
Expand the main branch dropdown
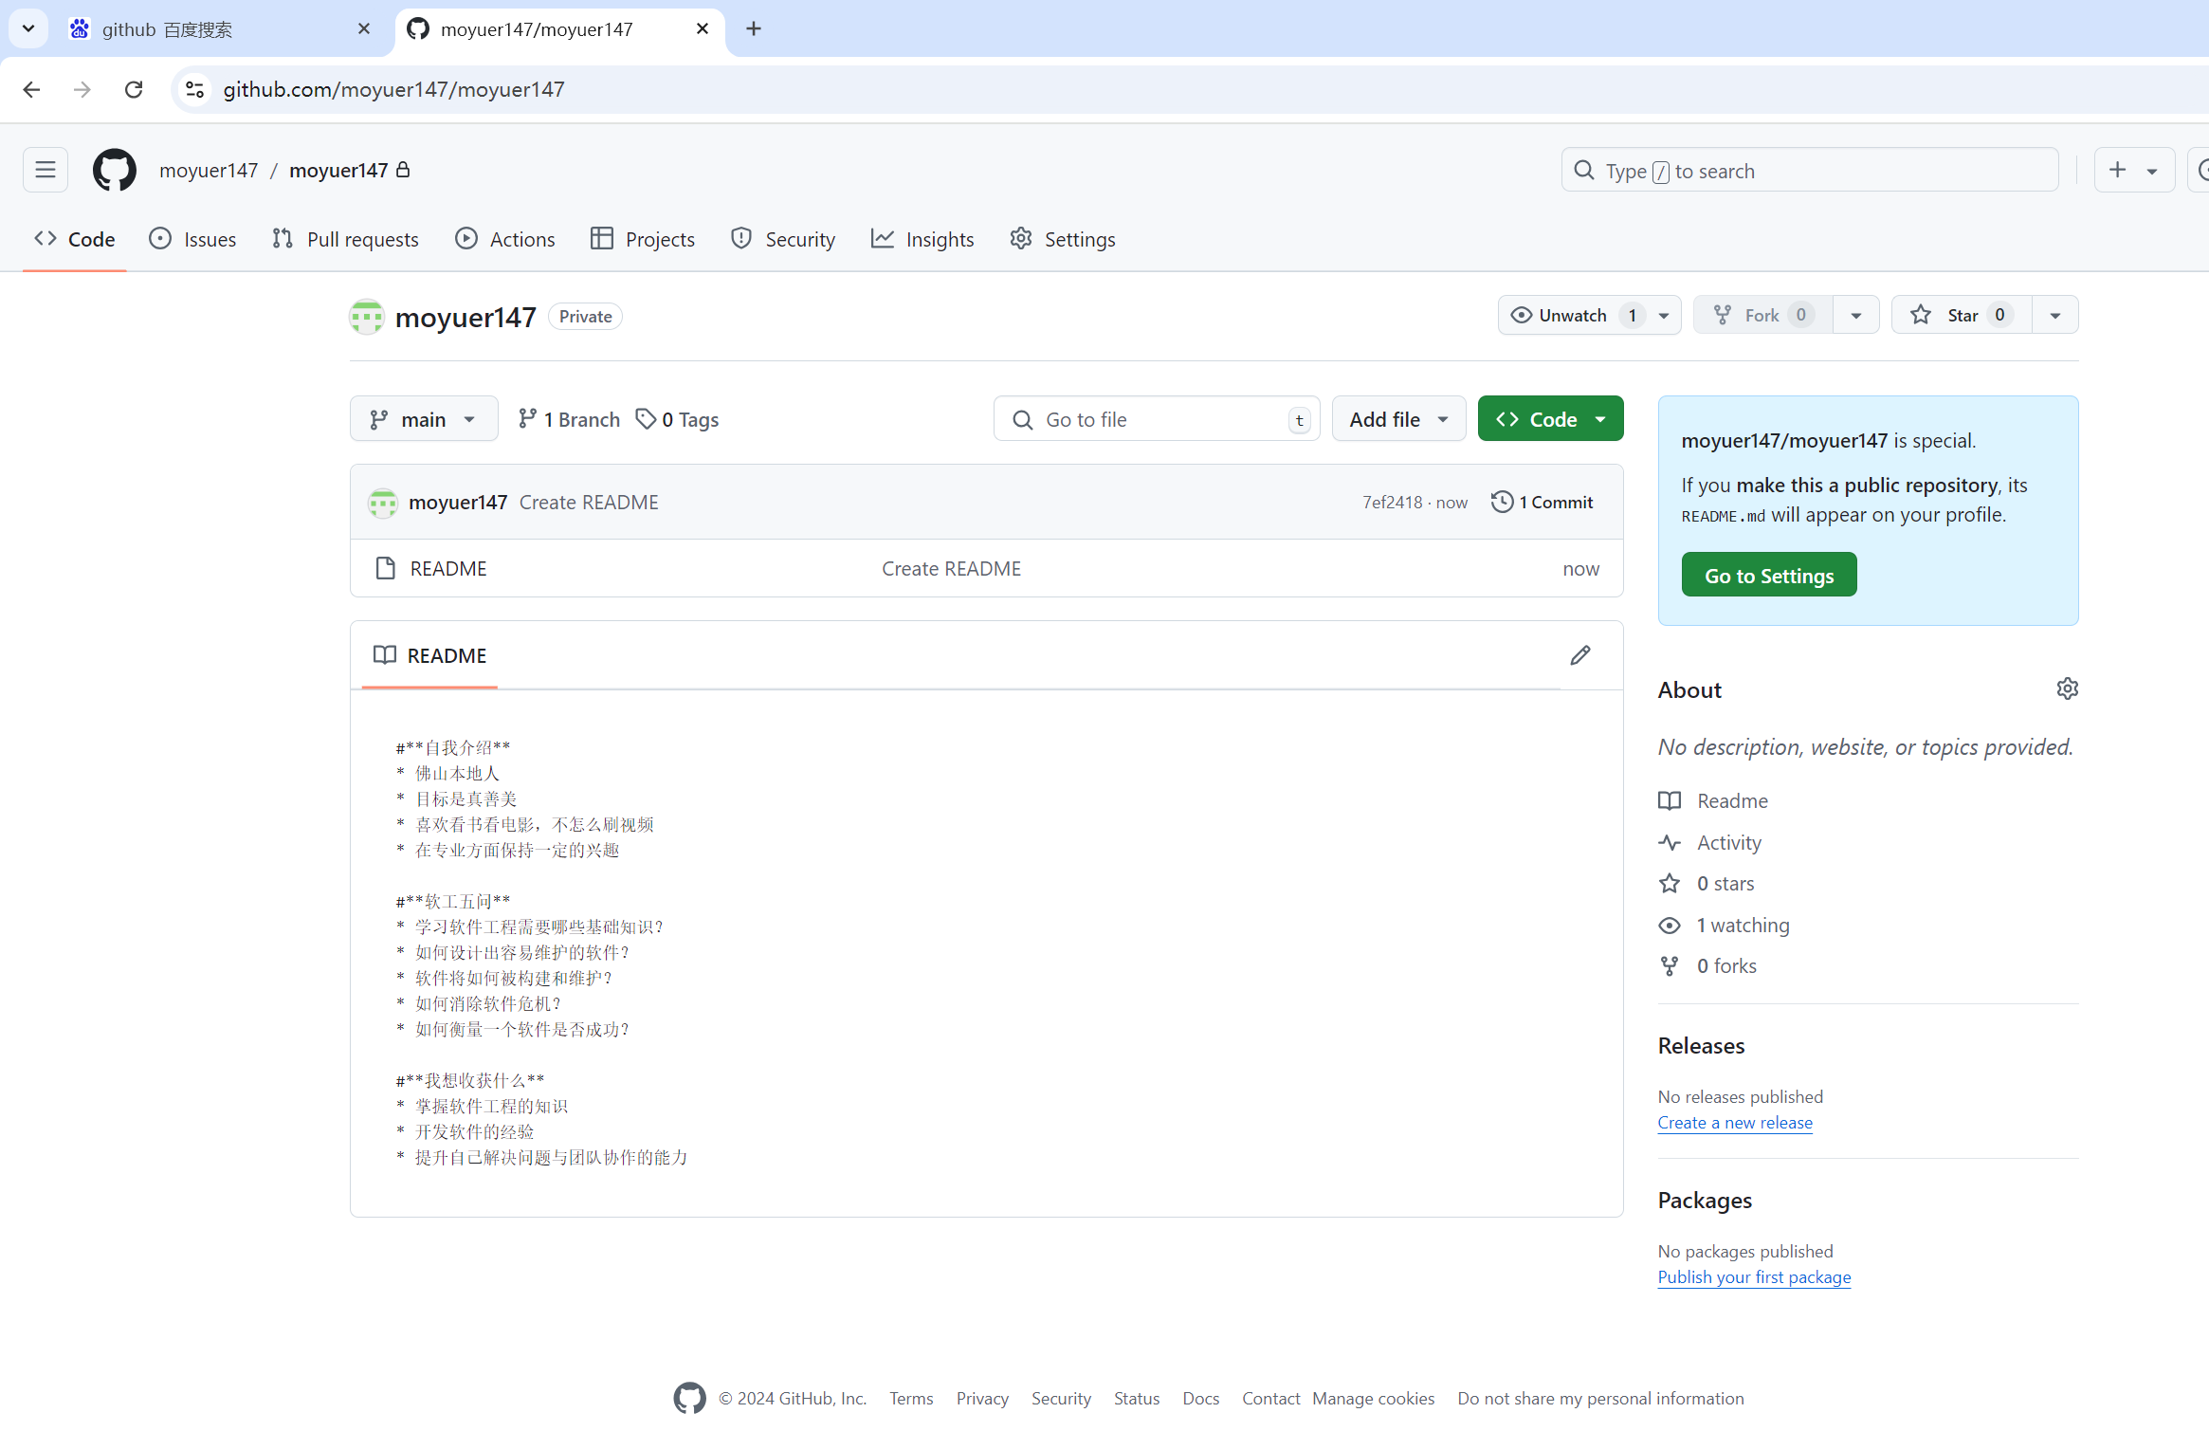click(423, 419)
